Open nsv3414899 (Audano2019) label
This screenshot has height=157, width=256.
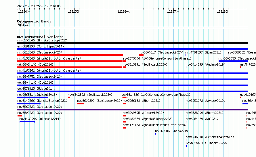click(205, 64)
